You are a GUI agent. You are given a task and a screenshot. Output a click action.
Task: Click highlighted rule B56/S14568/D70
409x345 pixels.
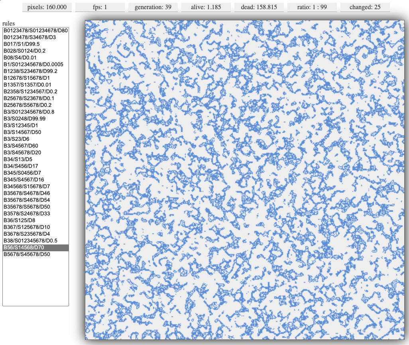[36, 248]
